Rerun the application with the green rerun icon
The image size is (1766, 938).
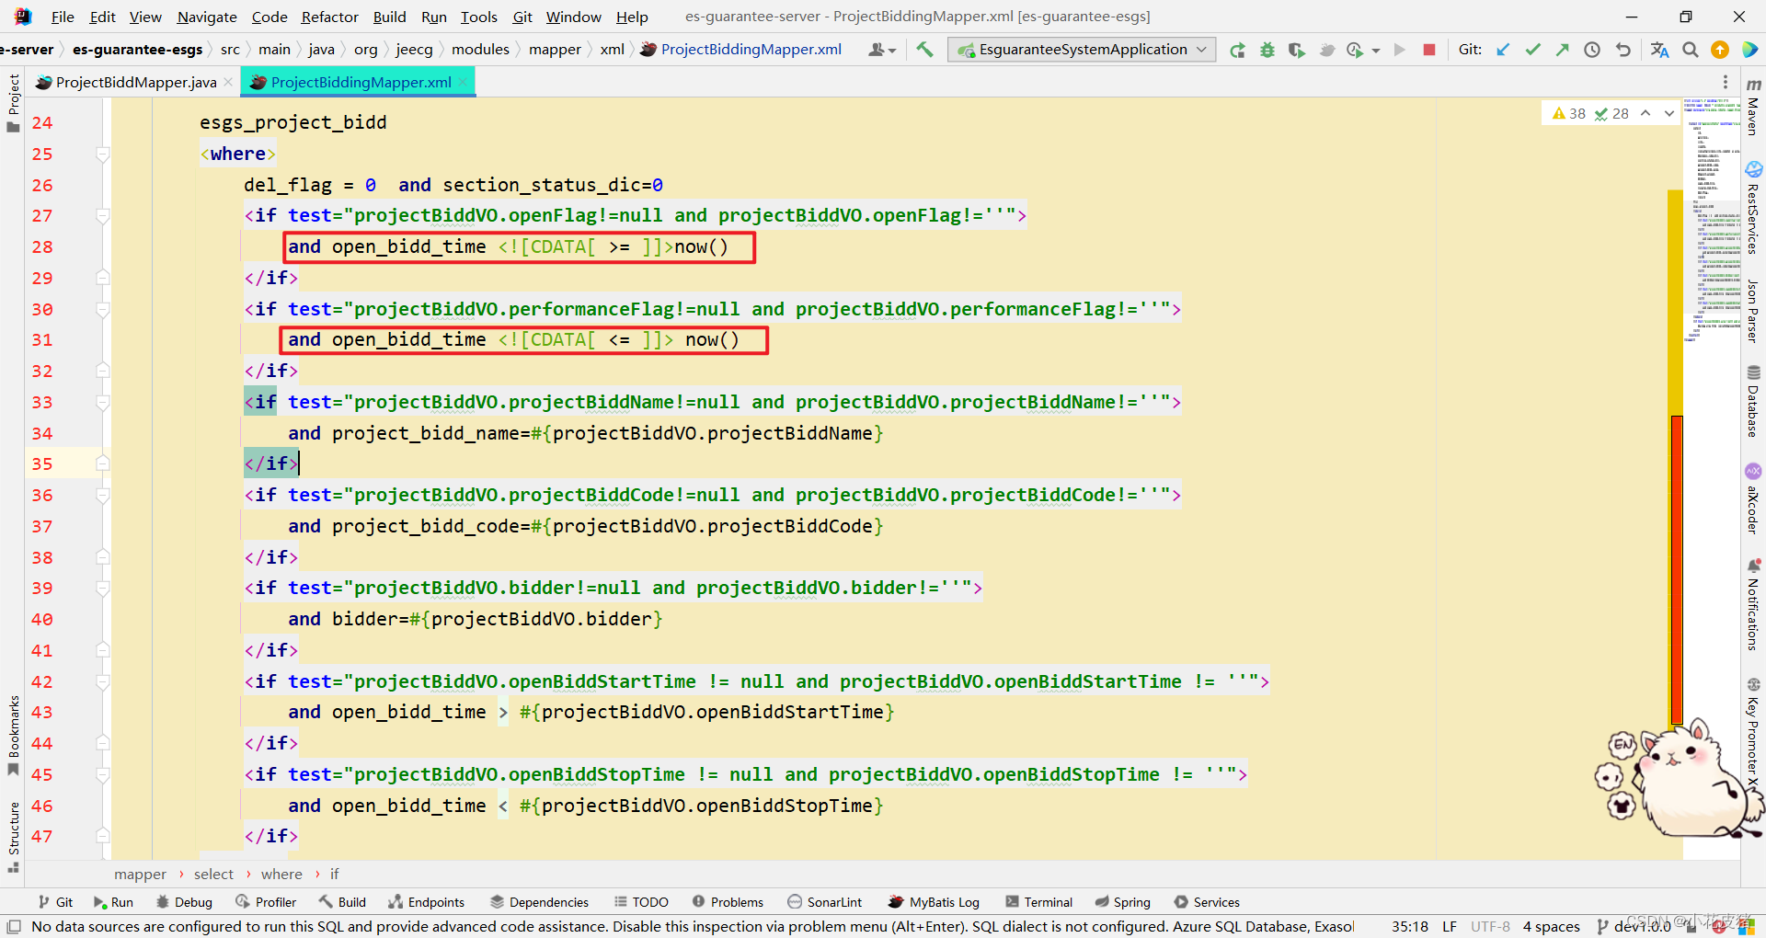point(1238,50)
